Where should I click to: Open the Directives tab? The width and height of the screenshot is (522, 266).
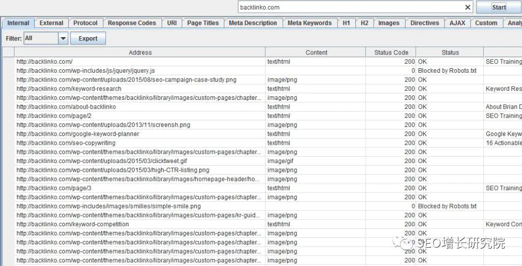point(425,23)
